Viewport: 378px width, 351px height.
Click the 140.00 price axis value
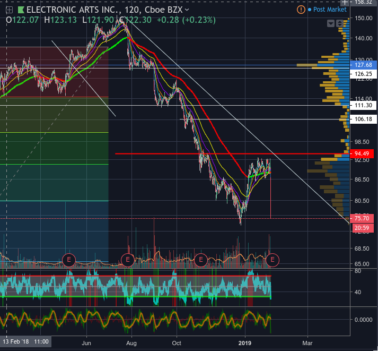364,38
